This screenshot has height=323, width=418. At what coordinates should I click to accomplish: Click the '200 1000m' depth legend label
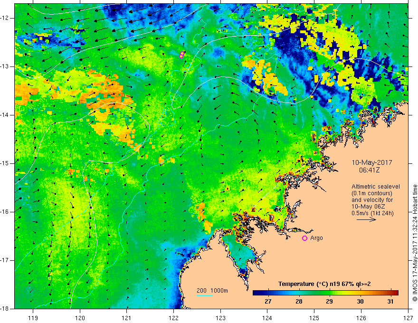click(x=212, y=291)
